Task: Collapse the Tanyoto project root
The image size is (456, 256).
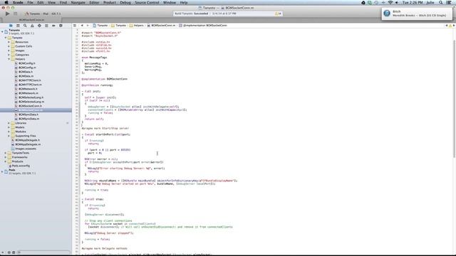Action: click(x=2, y=31)
